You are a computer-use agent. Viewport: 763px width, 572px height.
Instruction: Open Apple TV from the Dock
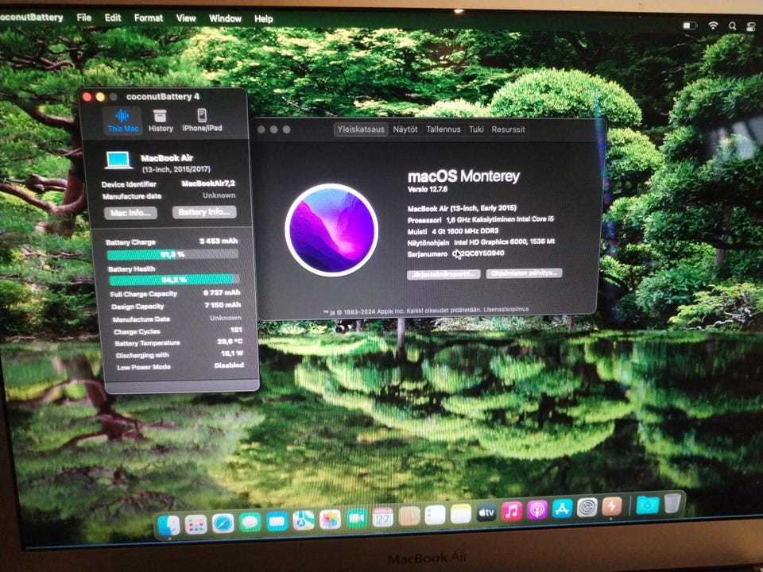[x=486, y=512]
